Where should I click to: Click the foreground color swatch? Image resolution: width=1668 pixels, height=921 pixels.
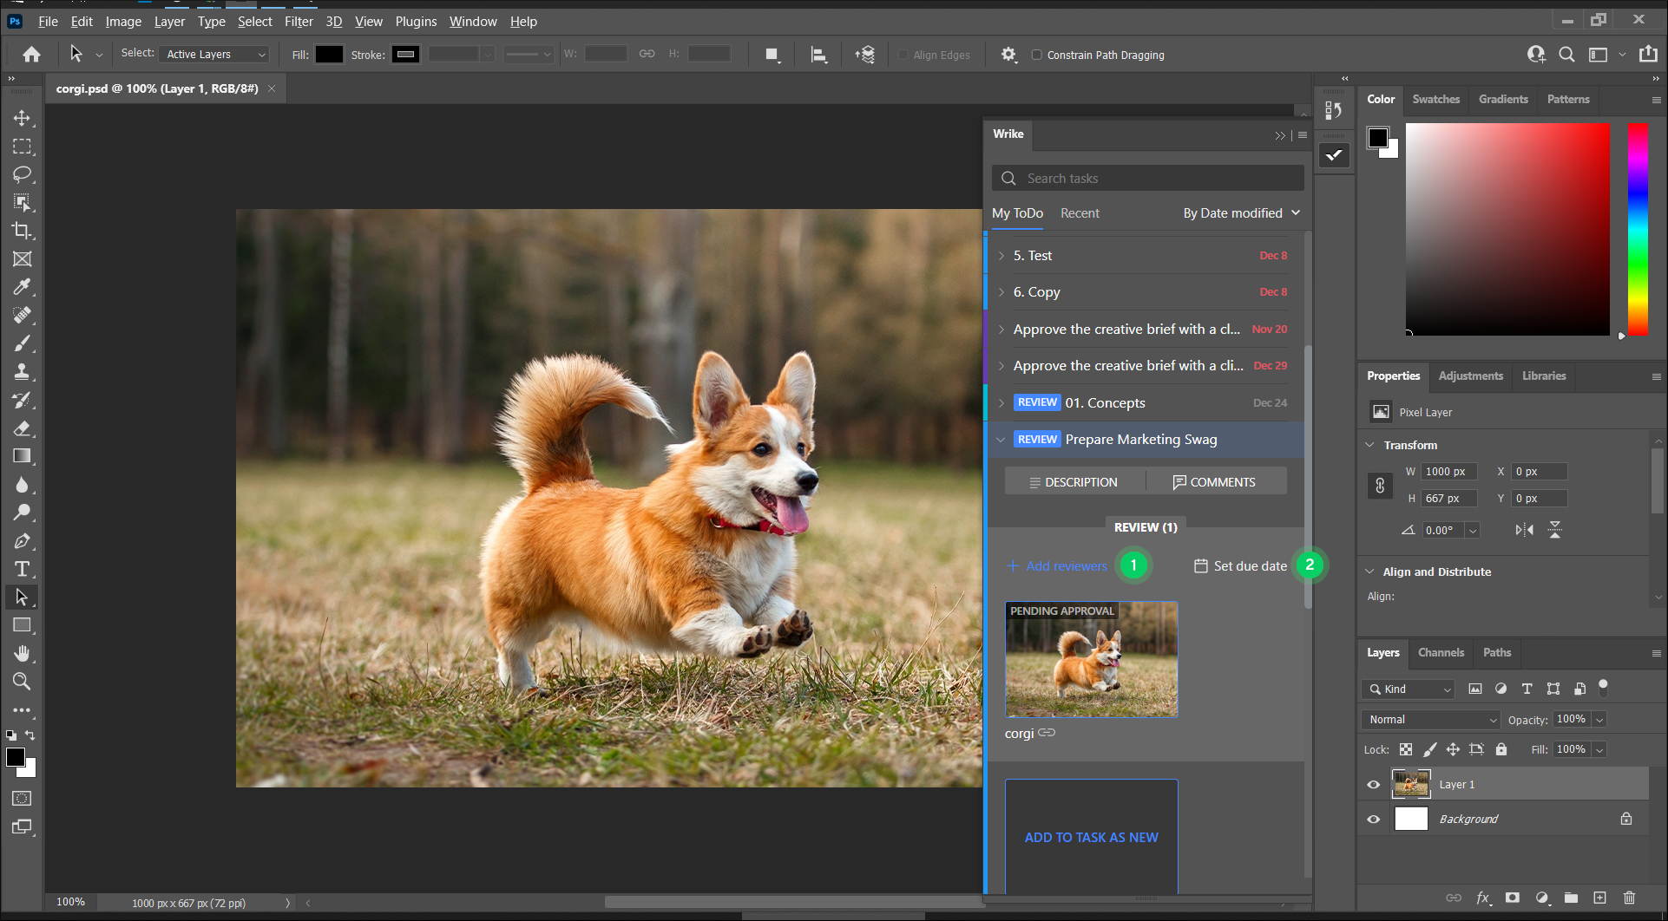coord(17,757)
